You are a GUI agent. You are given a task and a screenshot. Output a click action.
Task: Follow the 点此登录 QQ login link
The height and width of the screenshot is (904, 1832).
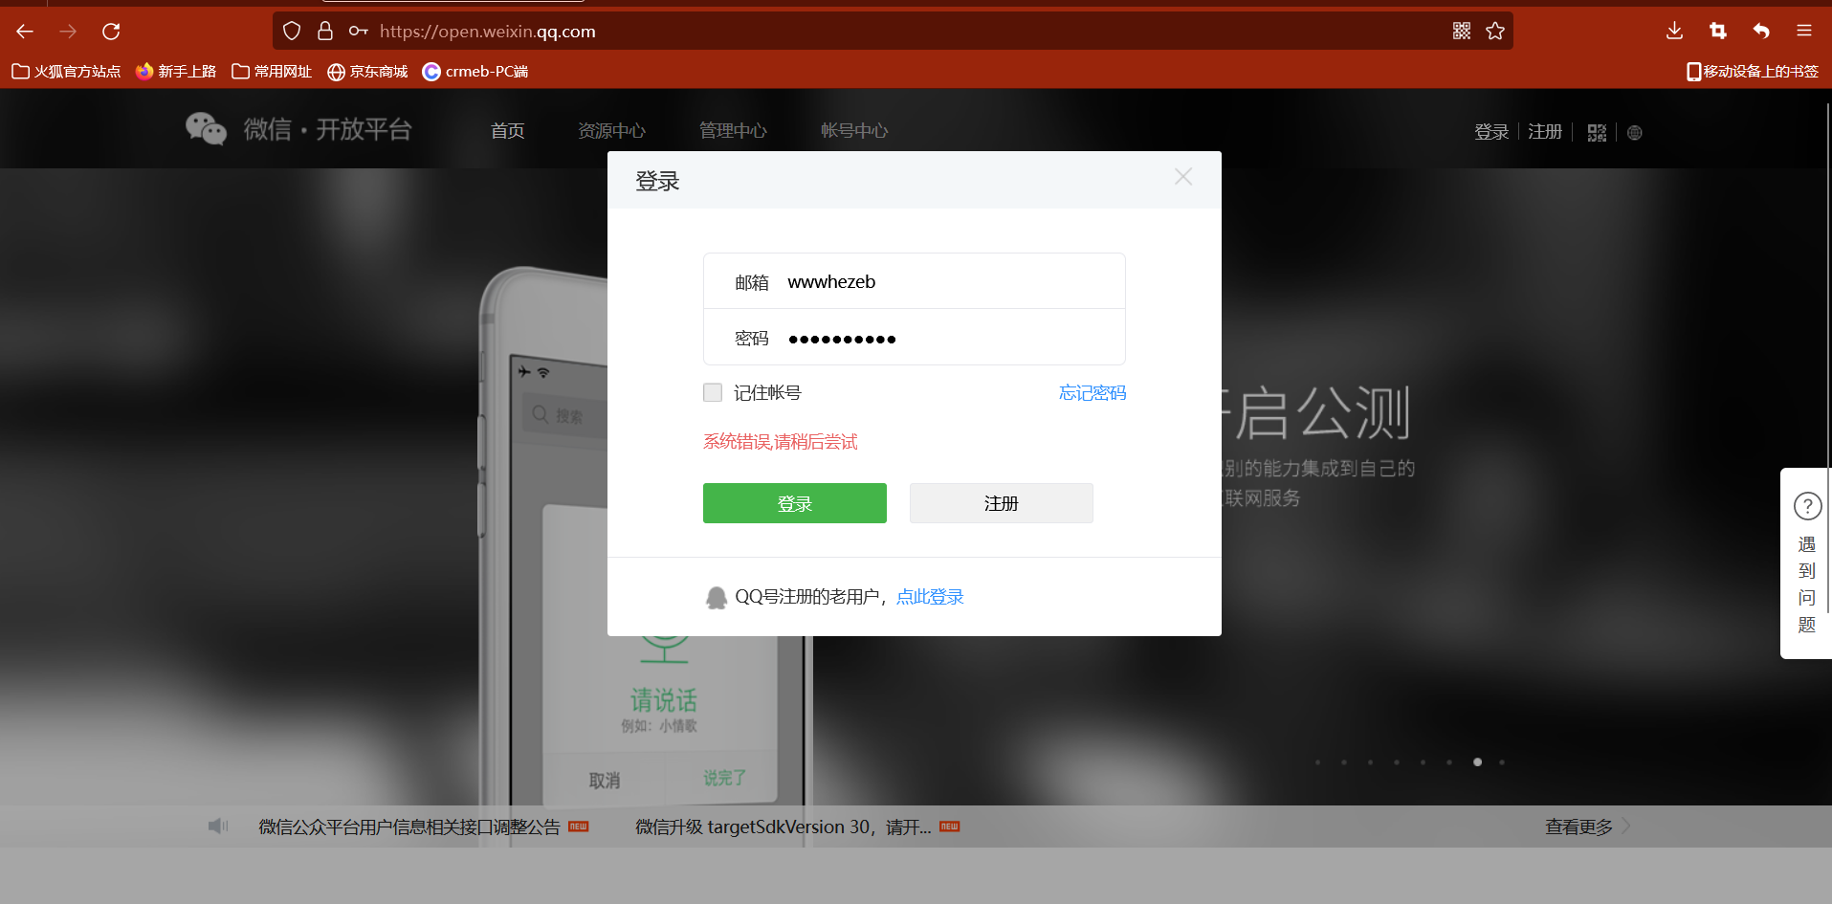[930, 597]
